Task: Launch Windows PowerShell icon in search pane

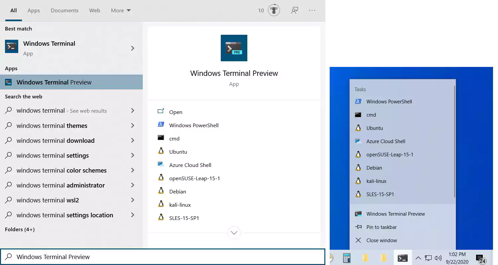Action: tap(161, 125)
